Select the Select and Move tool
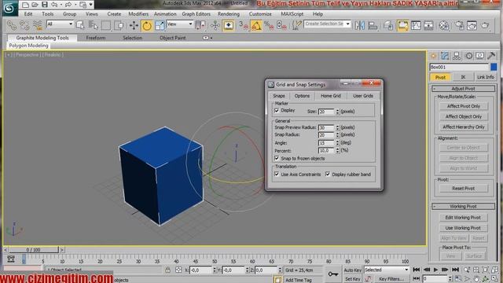 point(134,25)
